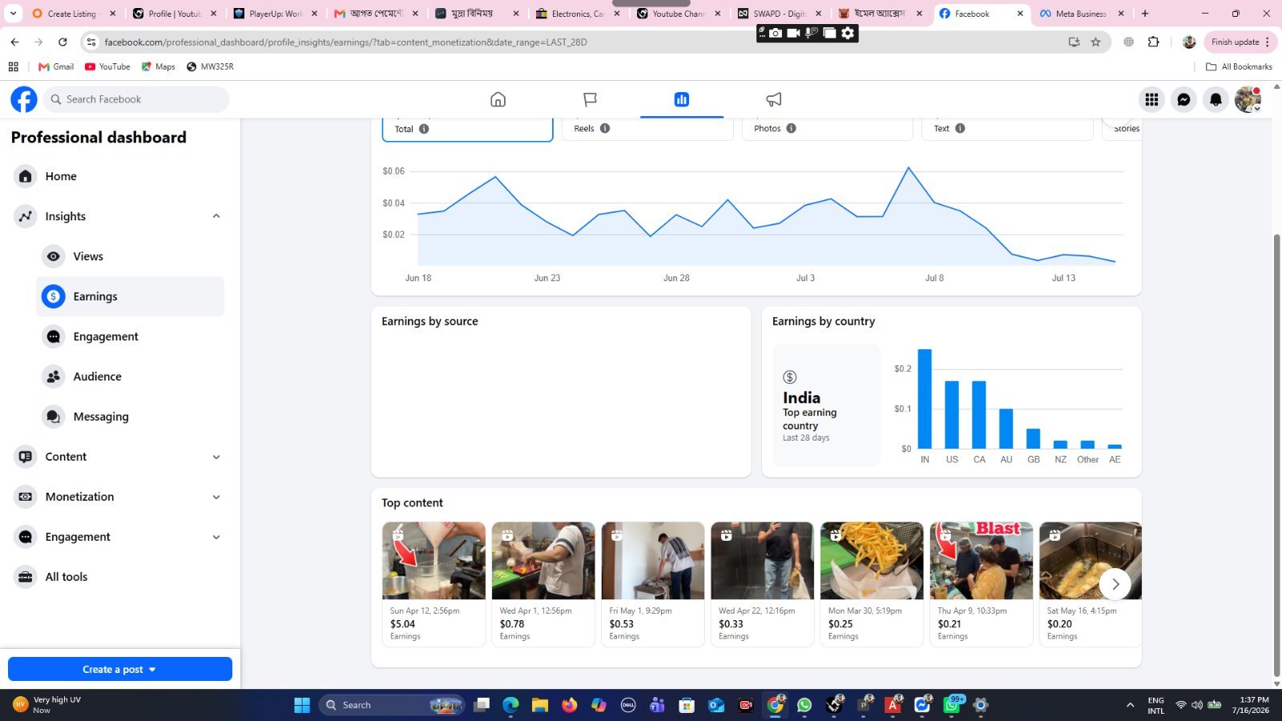The image size is (1282, 721).
Task: Open YouTube bookmark
Action: pyautogui.click(x=107, y=66)
